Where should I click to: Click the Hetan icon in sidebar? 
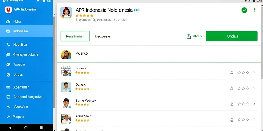pyautogui.click(x=8, y=21)
